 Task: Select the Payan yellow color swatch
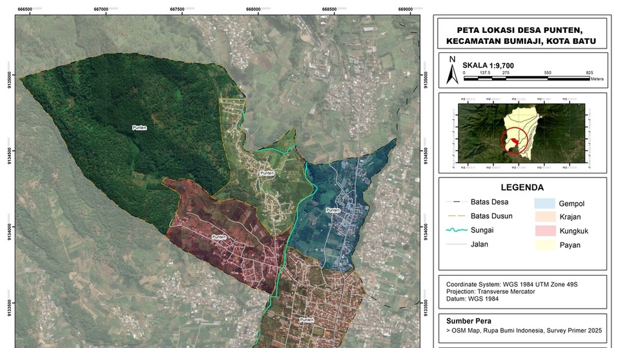tap(546, 245)
